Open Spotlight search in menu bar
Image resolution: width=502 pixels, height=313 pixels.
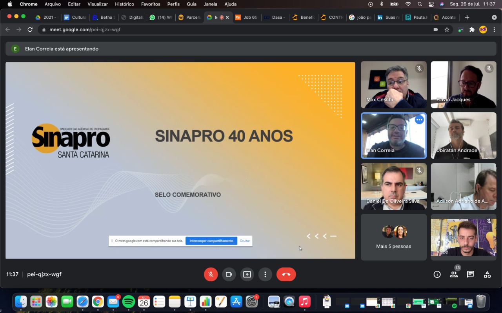(420, 4)
